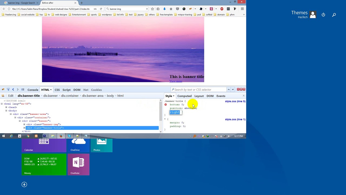Open the Firebug command line icon
346x195 pixels.
(23, 90)
